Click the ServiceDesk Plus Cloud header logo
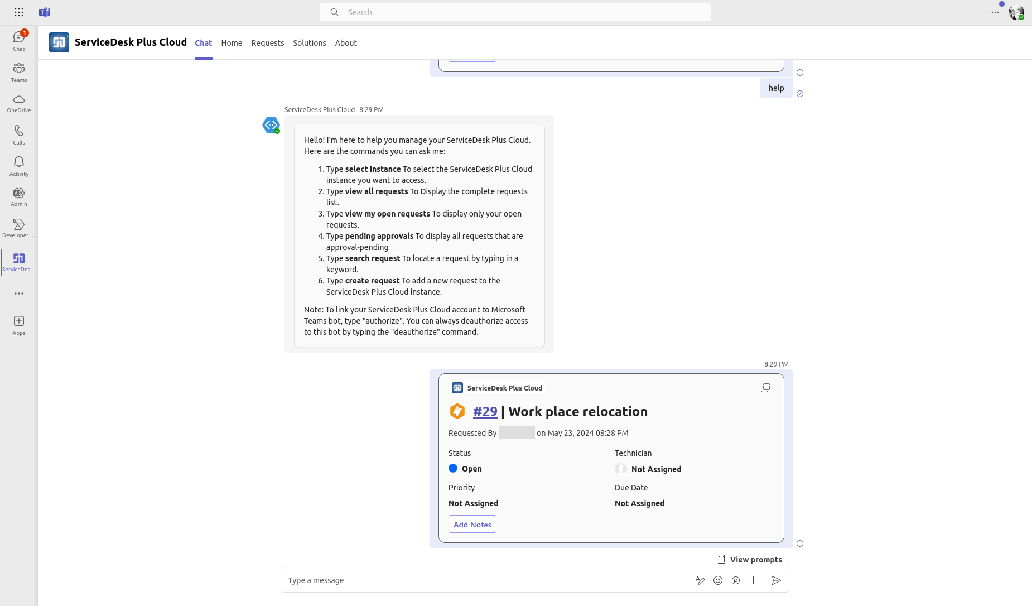The width and height of the screenshot is (1032, 606). (x=59, y=42)
